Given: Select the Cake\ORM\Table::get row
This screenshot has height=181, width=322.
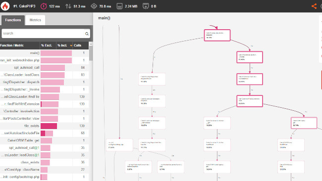Looking at the screenshot, I should [45, 140].
